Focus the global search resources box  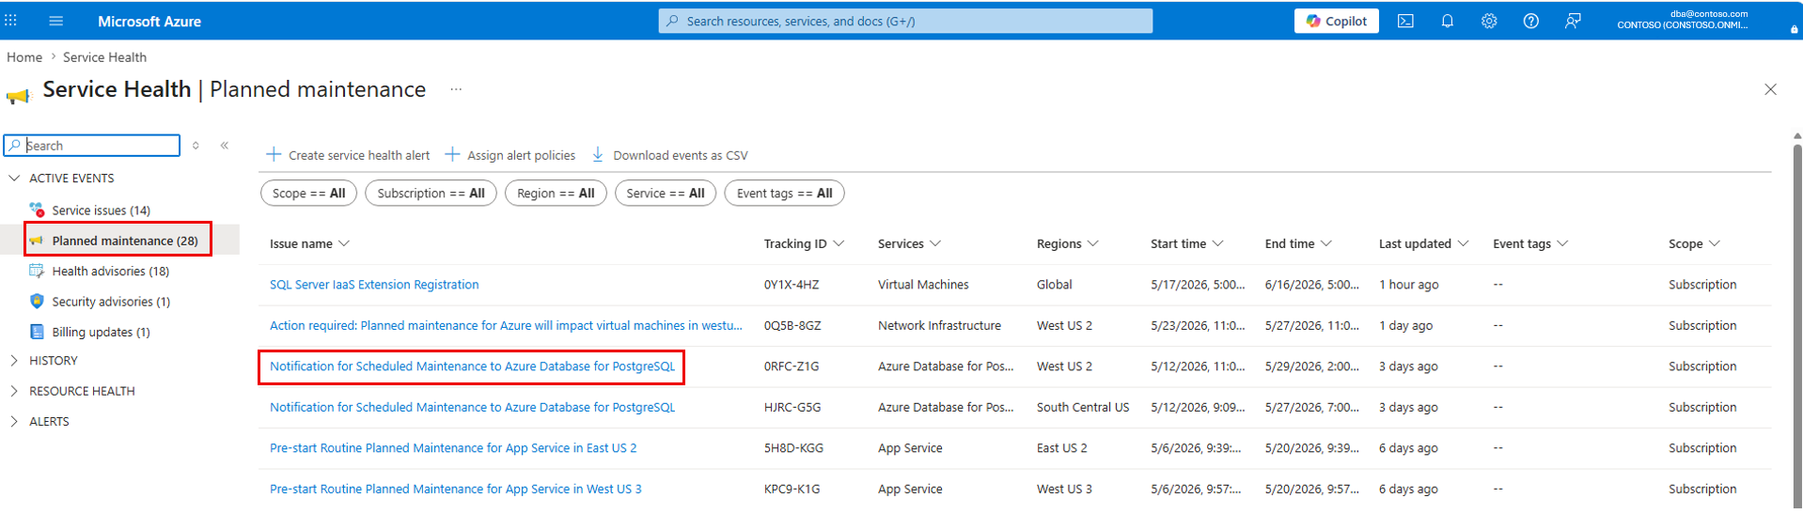(905, 21)
